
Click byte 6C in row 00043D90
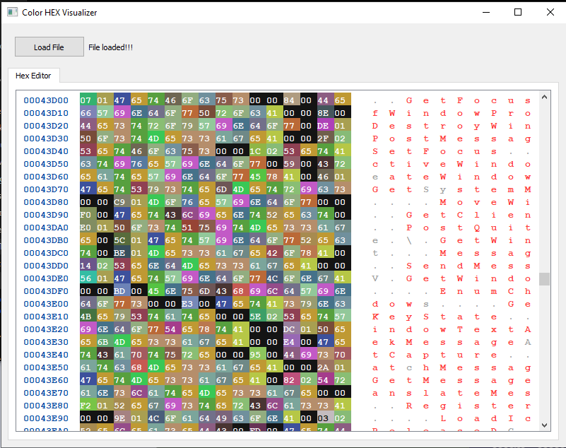(190, 215)
